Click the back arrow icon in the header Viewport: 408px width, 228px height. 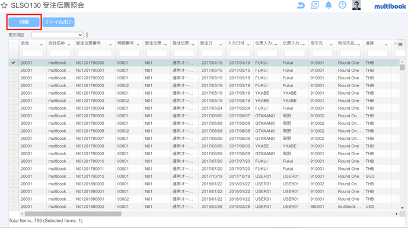pos(301,5)
